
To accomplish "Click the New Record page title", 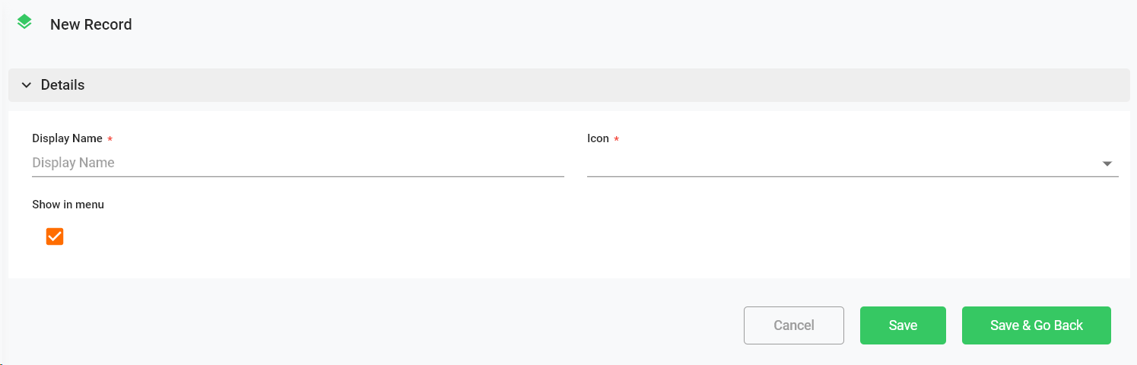I will click(x=91, y=24).
